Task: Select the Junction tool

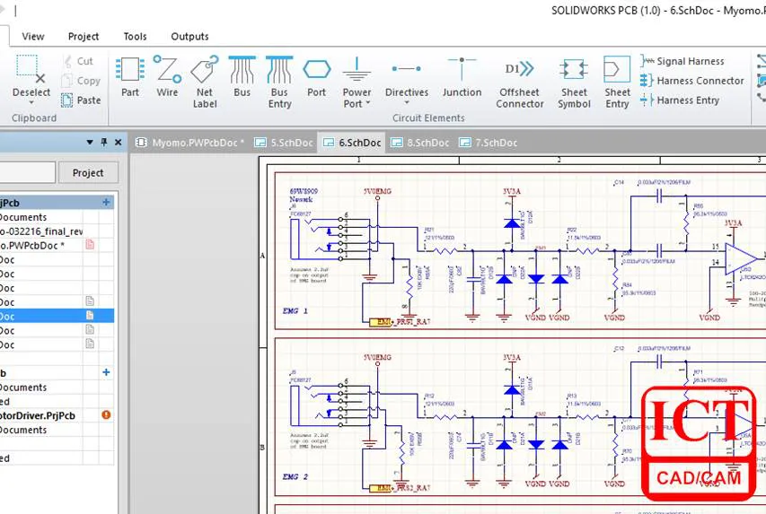Action: [462, 76]
